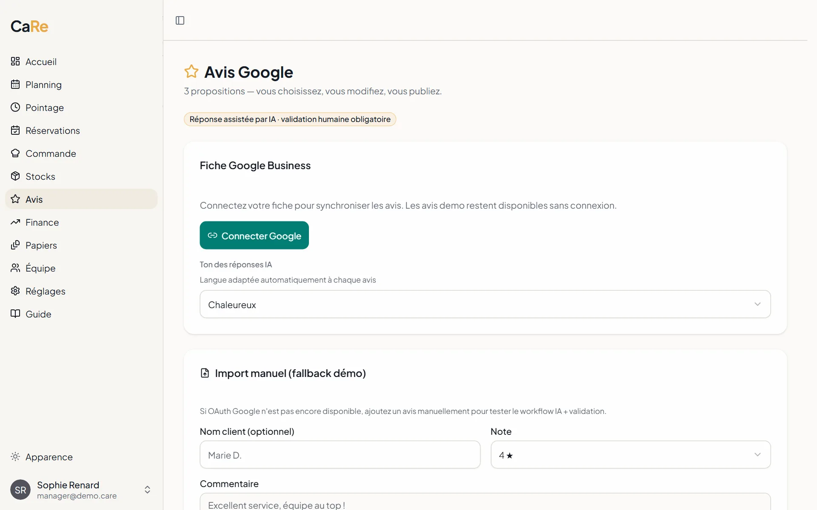Click the 'Fiche Google Business' heading

point(255,165)
